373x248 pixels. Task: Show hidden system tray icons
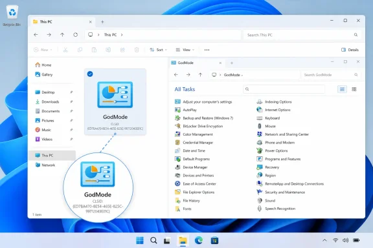click(x=324, y=240)
